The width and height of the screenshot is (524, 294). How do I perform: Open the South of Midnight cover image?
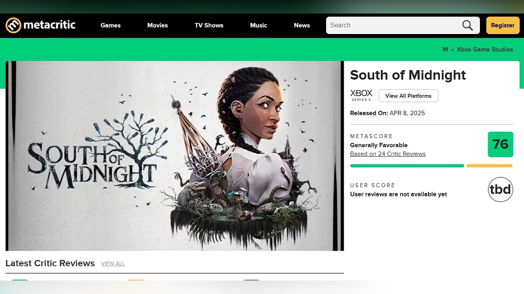pyautogui.click(x=175, y=156)
